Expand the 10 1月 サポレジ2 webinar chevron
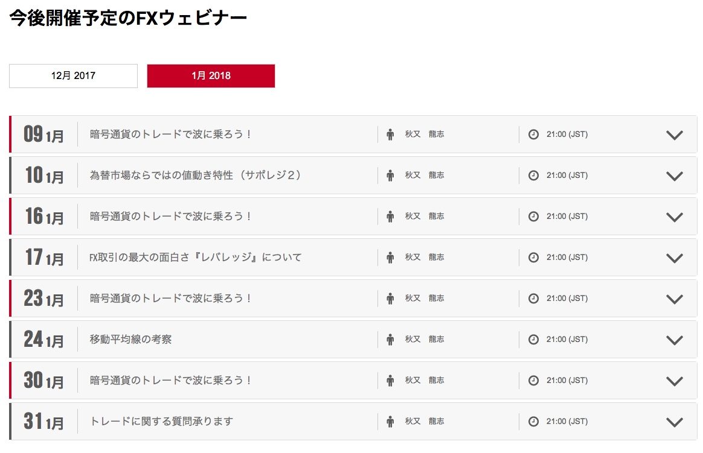The height and width of the screenshot is (453, 703). point(674,176)
